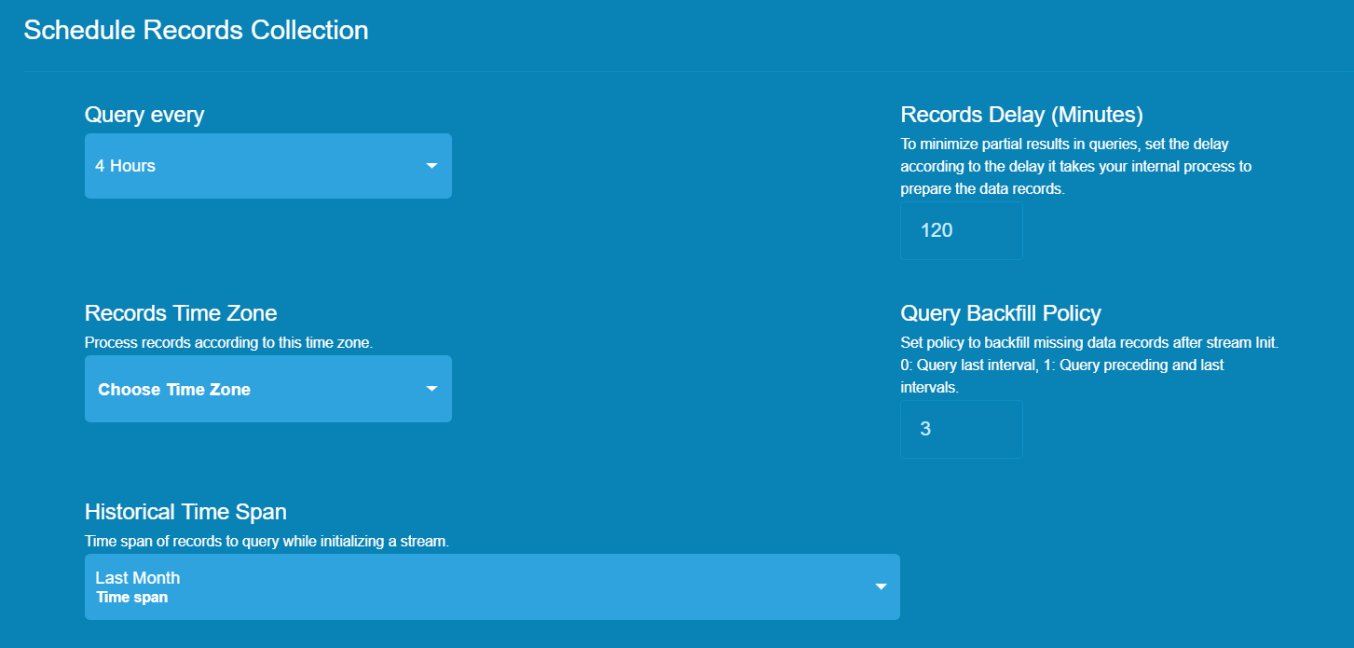Click the Query Backfill Policy heading
The image size is (1354, 648).
(1000, 312)
